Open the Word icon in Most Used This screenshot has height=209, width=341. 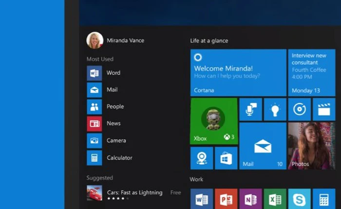coord(95,73)
